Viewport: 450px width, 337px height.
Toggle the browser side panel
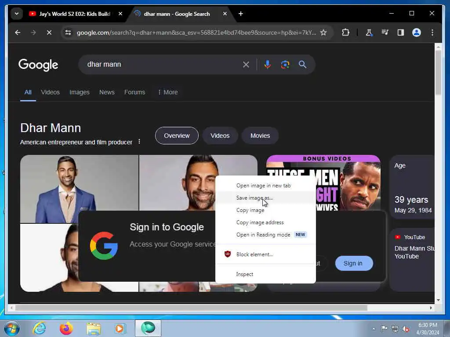point(401,32)
